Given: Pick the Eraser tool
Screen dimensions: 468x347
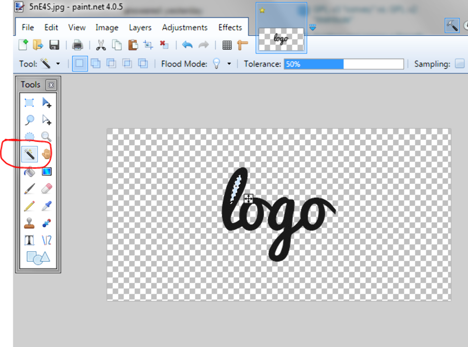Looking at the screenshot, I should (46, 189).
